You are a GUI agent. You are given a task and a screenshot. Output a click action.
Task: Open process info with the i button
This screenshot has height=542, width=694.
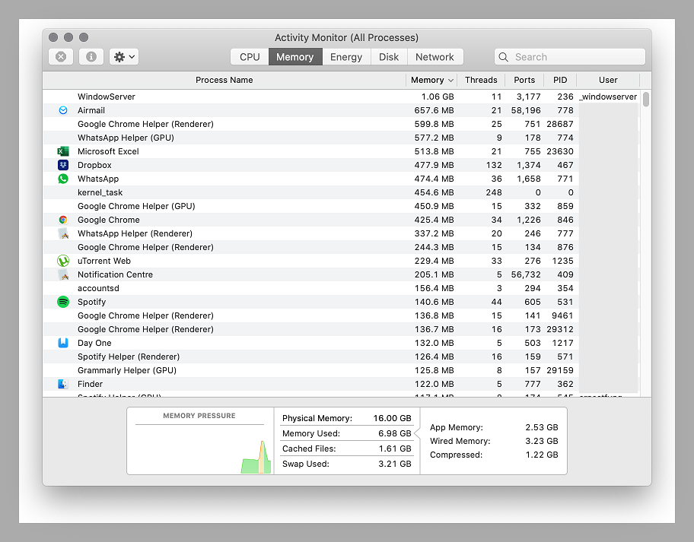[x=91, y=56]
